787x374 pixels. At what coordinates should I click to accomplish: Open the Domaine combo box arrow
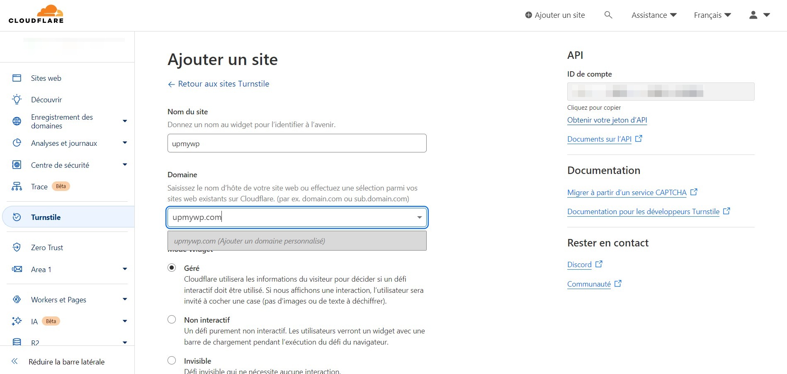[x=420, y=217]
